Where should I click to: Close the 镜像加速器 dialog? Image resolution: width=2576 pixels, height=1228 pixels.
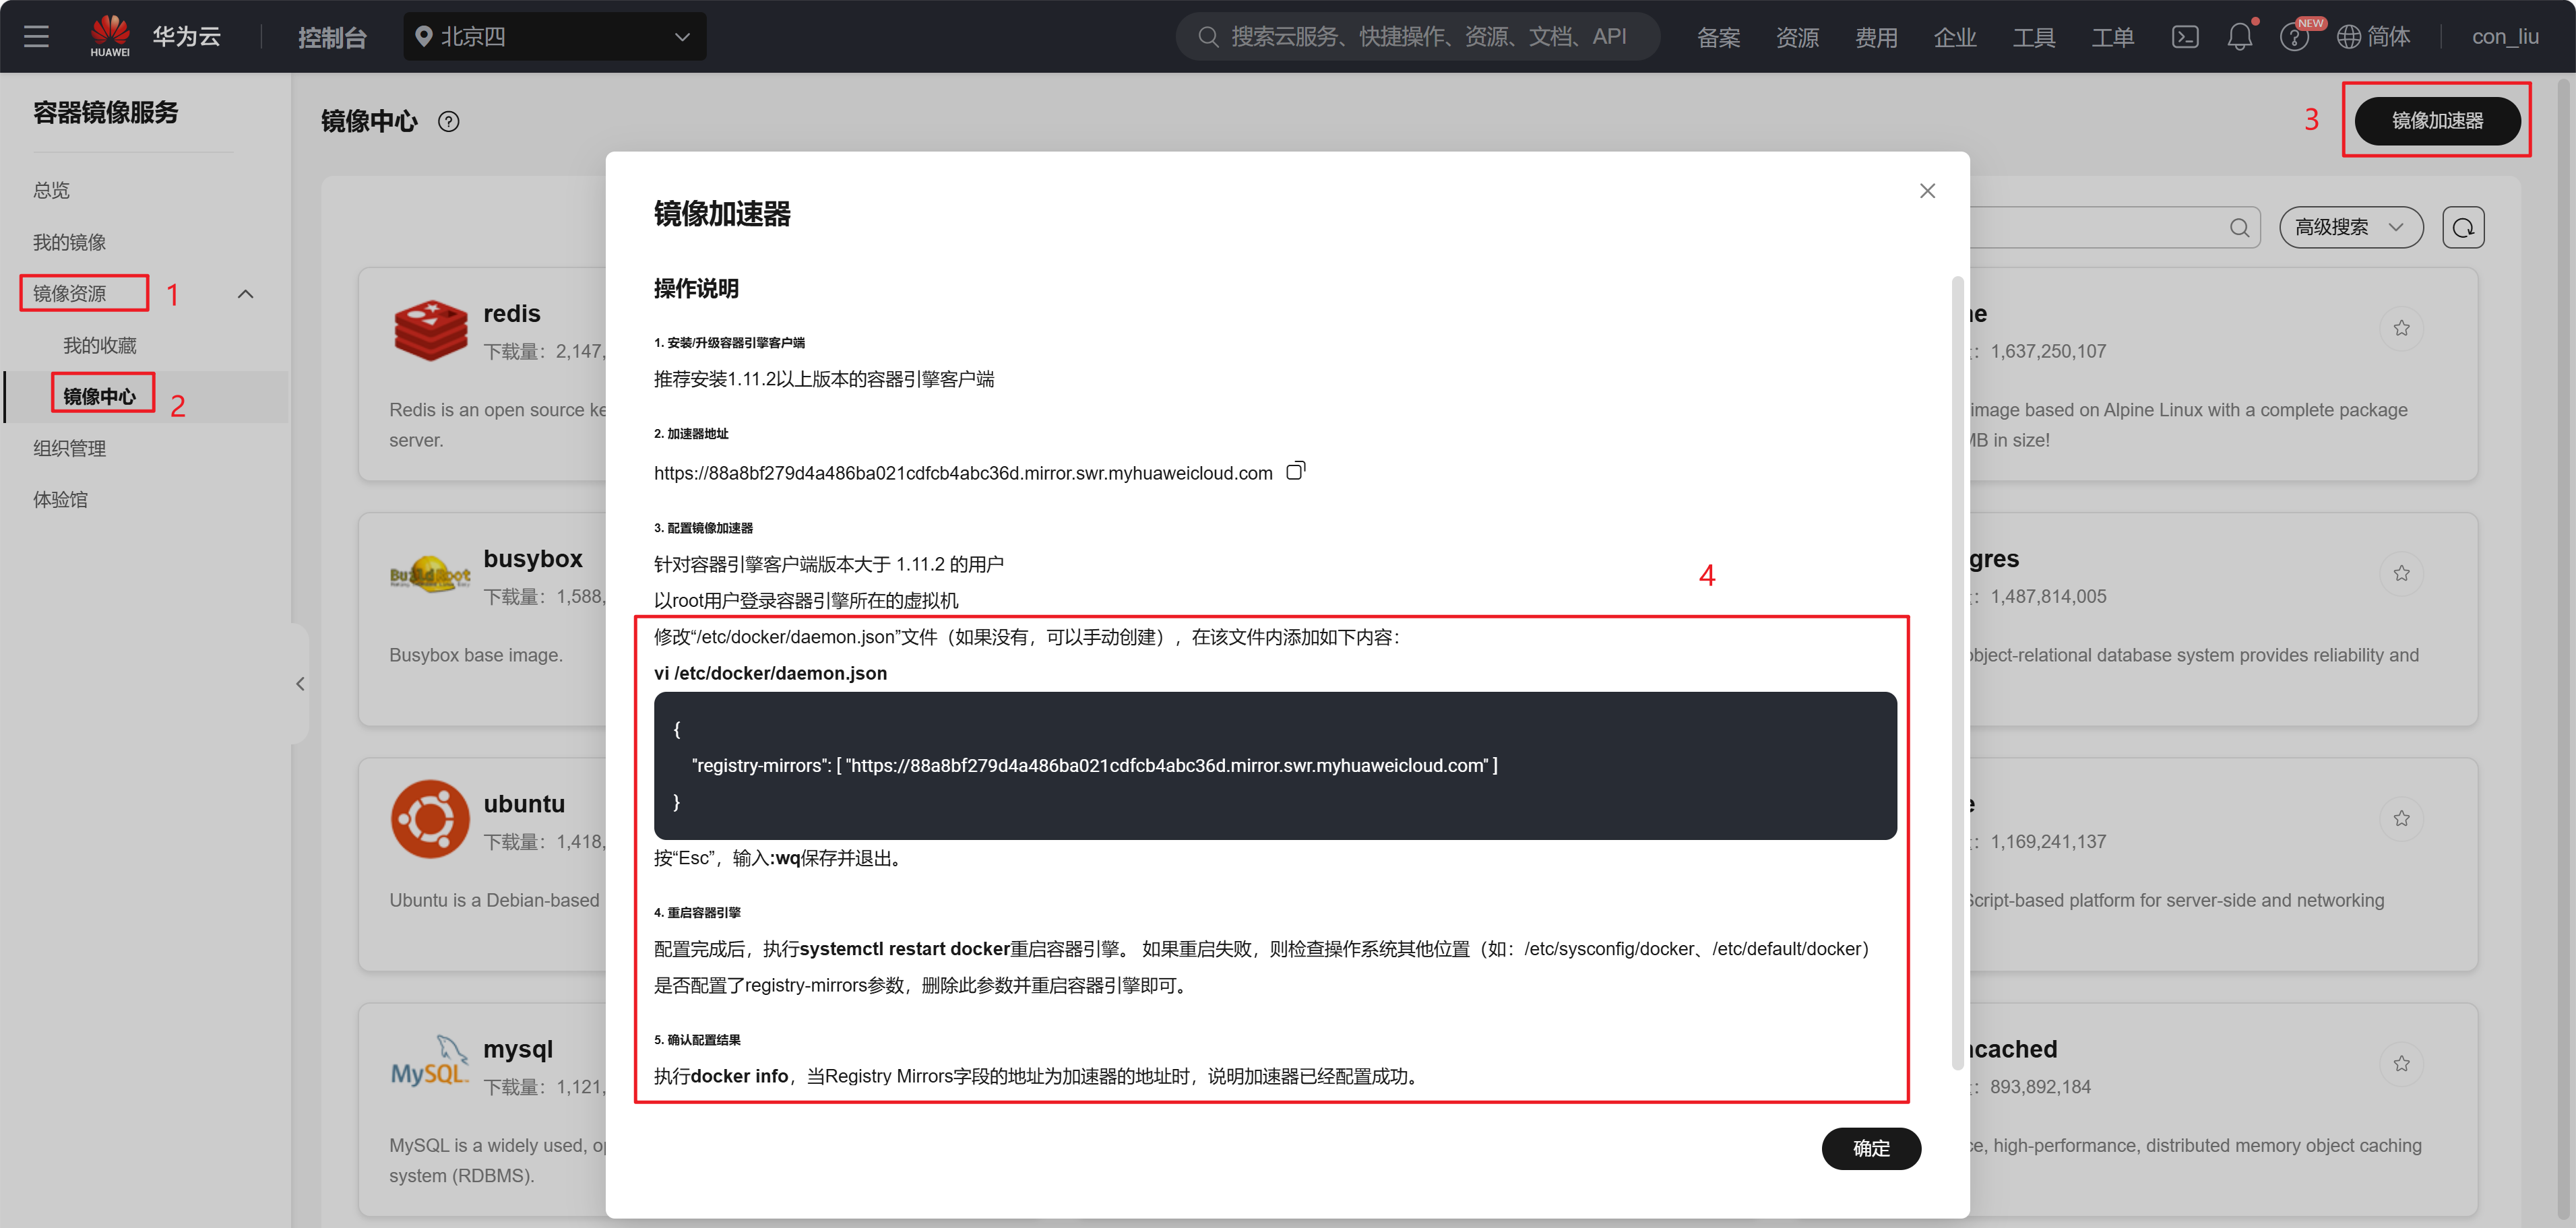(x=1927, y=191)
